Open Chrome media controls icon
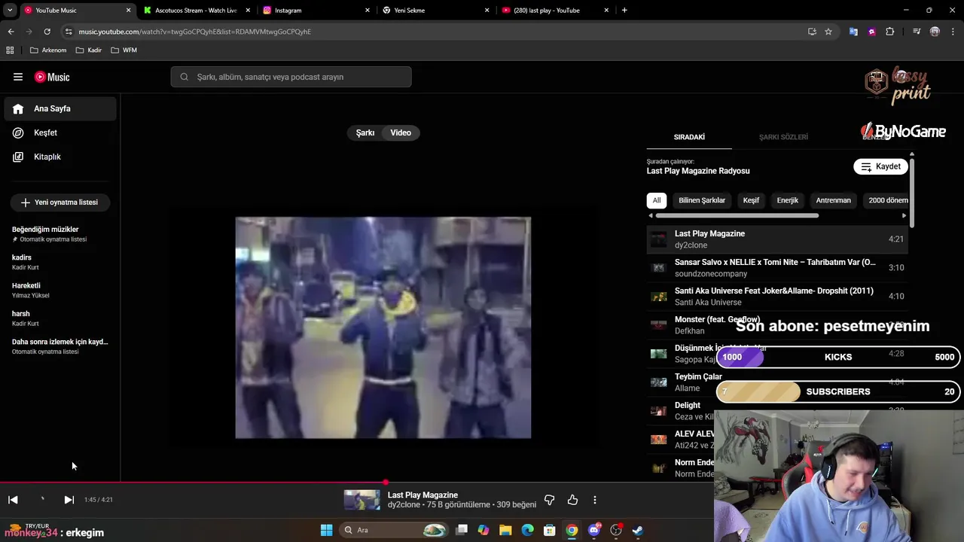964x542 pixels. pos(917,32)
